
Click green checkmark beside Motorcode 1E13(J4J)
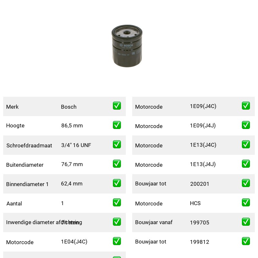click(246, 164)
